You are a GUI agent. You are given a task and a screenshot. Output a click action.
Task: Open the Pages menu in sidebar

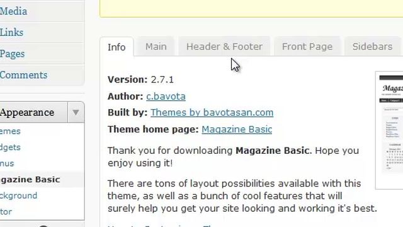[13, 54]
